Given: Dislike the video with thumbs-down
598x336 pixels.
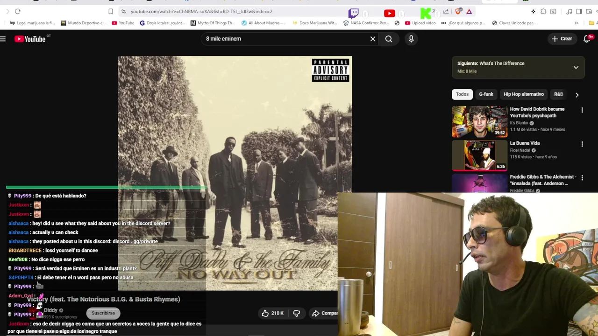Looking at the screenshot, I should tap(297, 313).
